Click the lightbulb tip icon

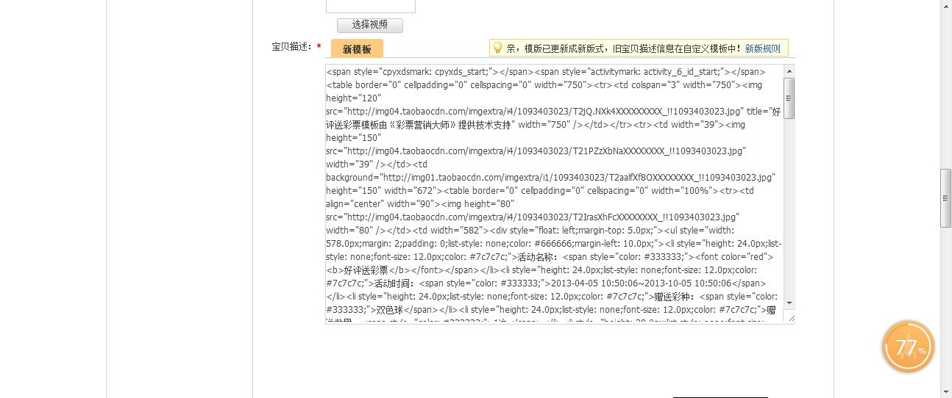[x=497, y=48]
